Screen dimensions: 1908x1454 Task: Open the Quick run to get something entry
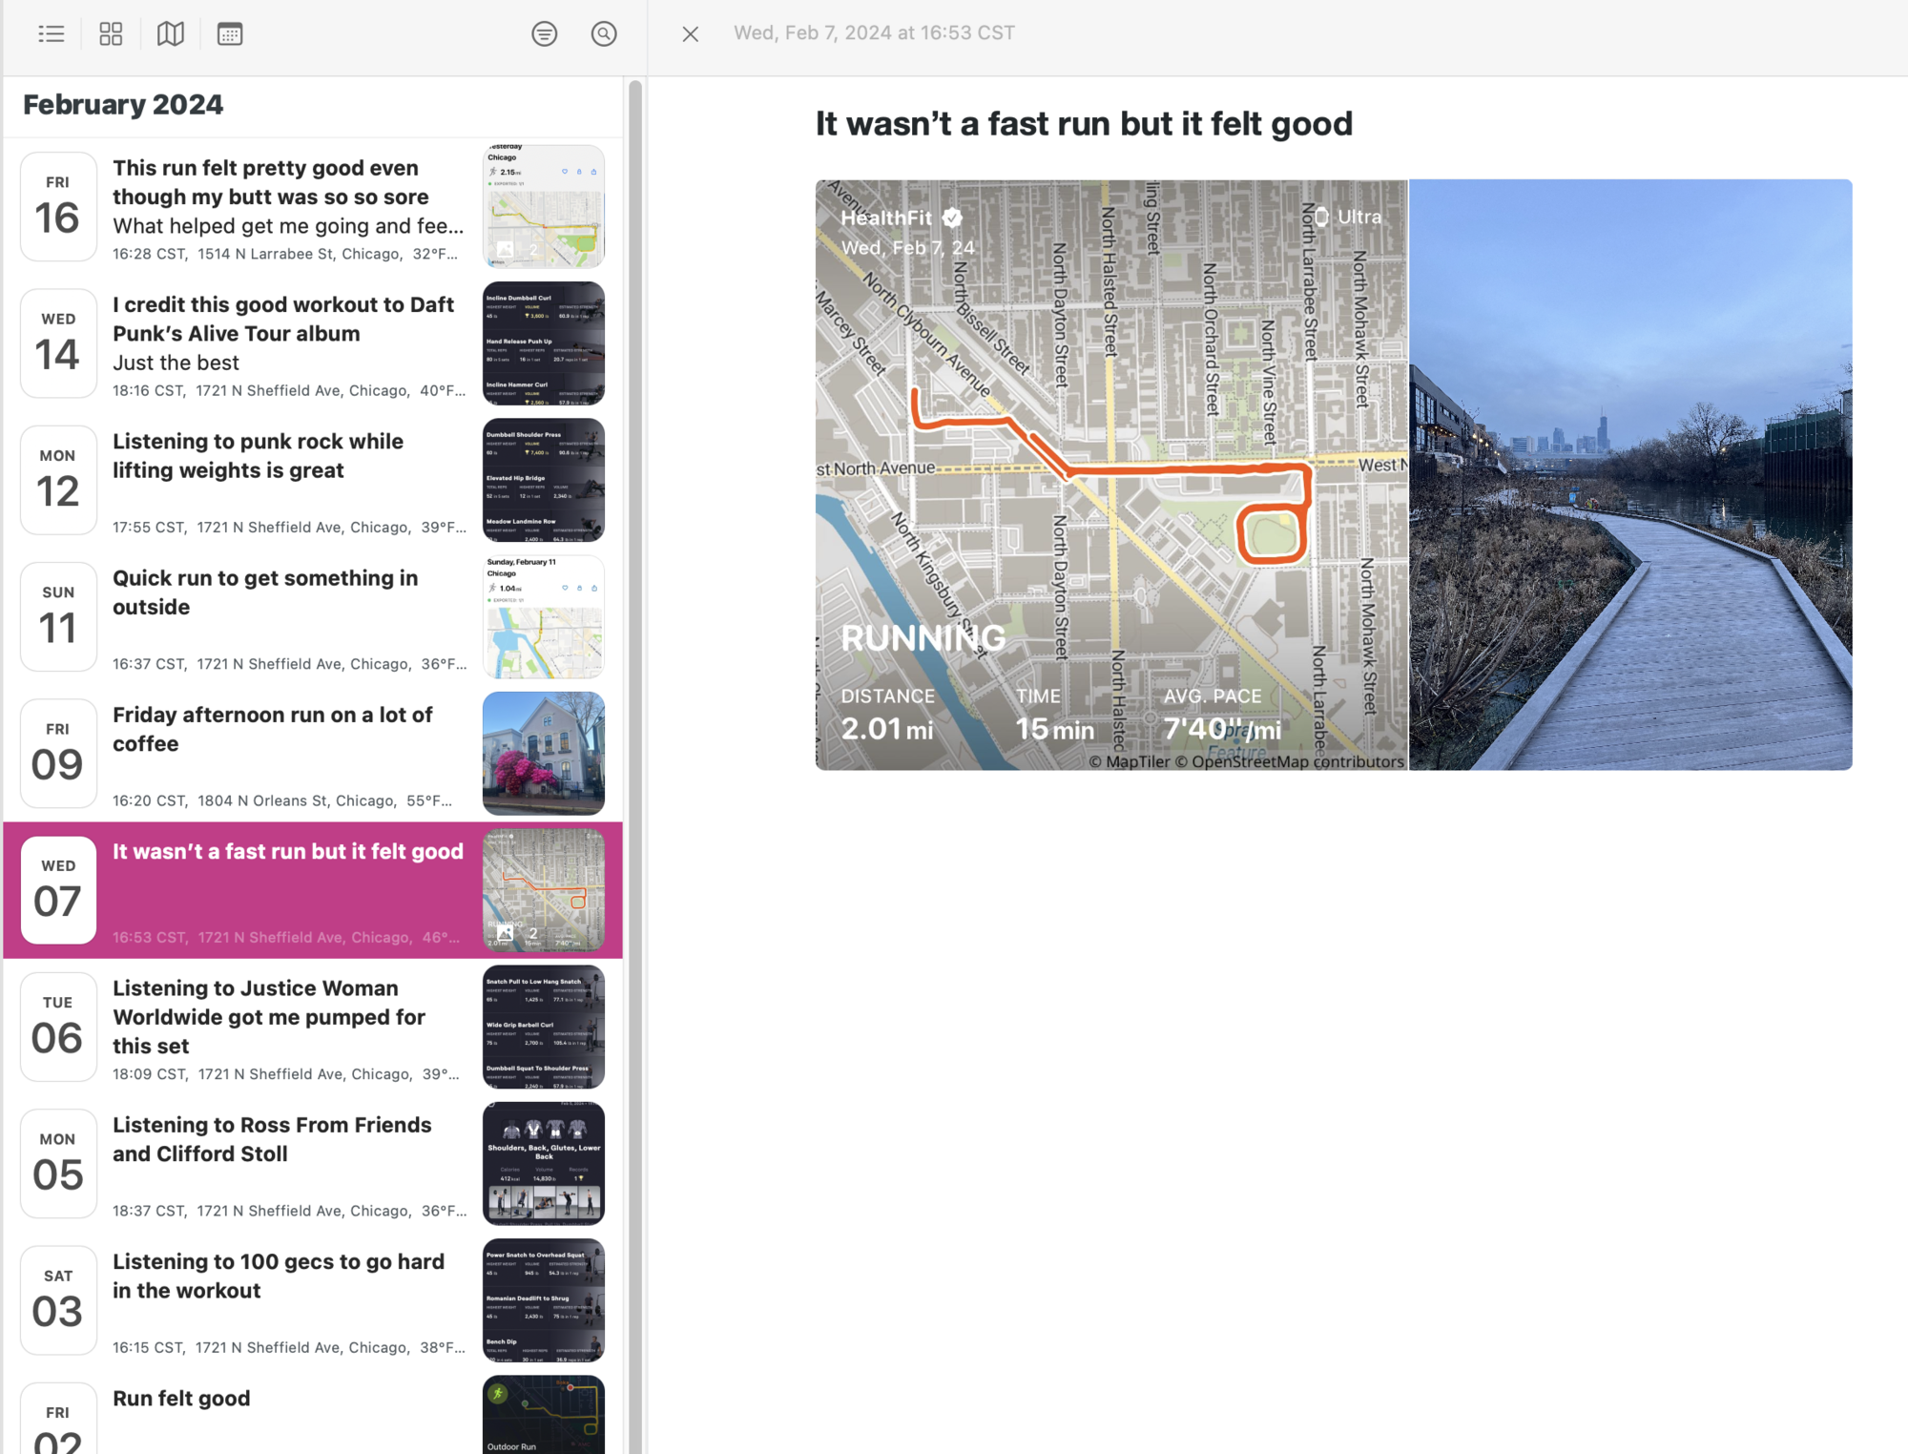(x=313, y=616)
